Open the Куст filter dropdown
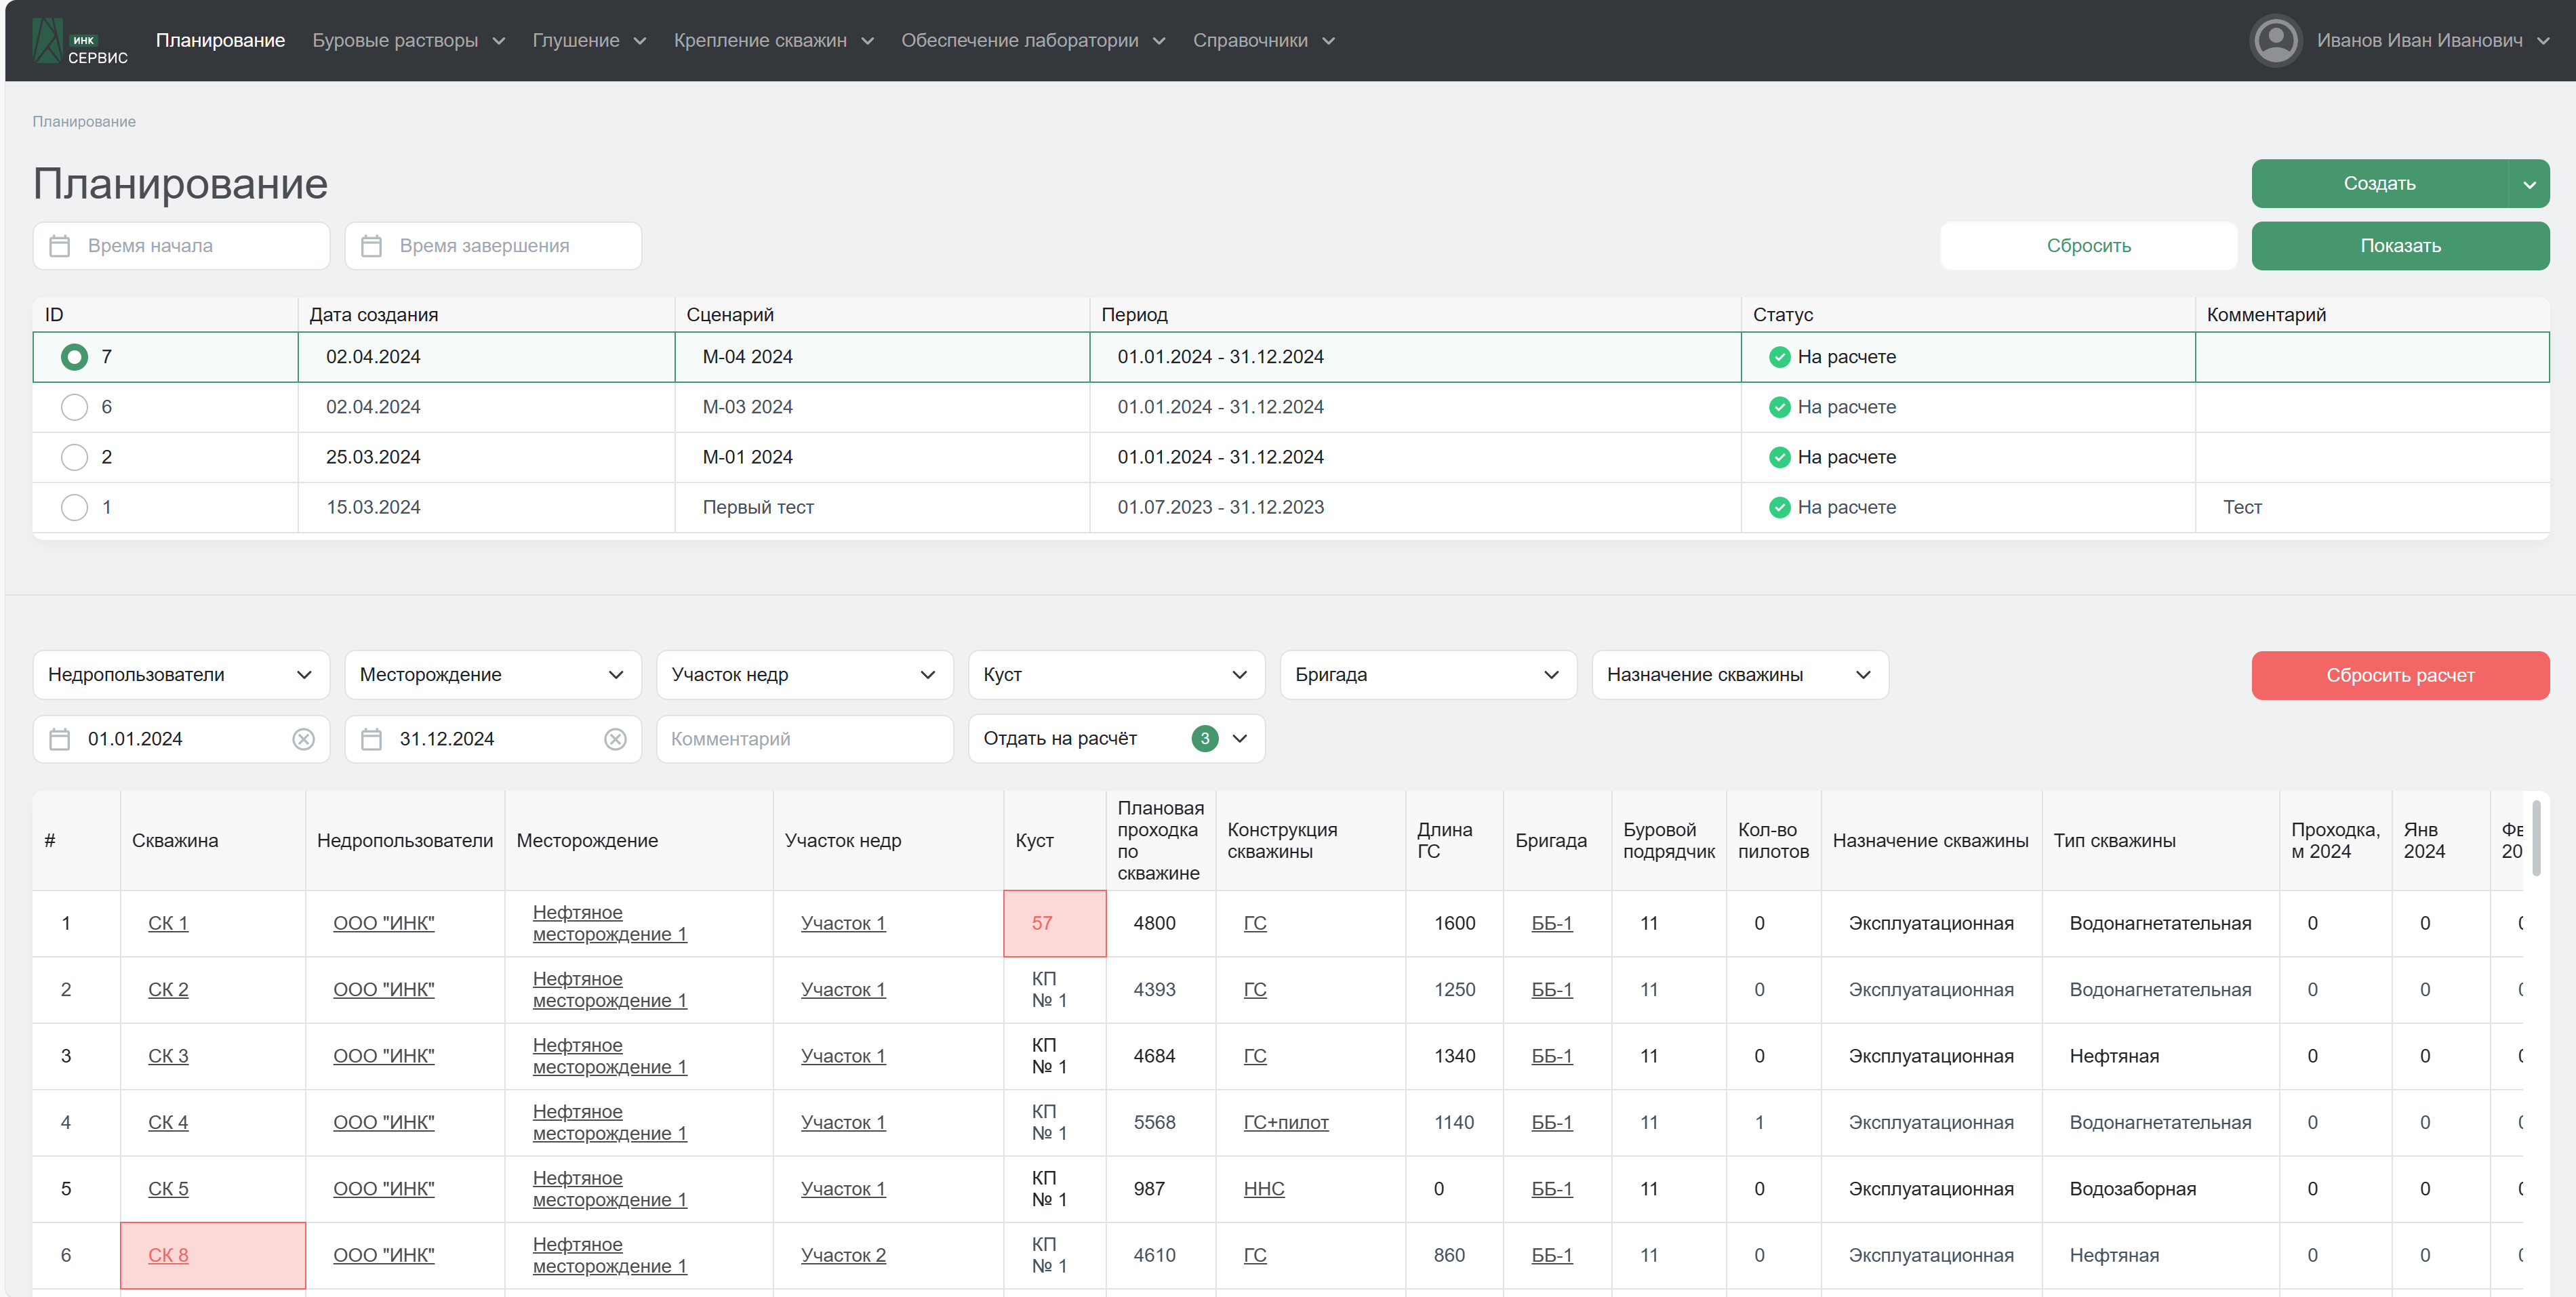Image resolution: width=2576 pixels, height=1297 pixels. (x=1117, y=675)
